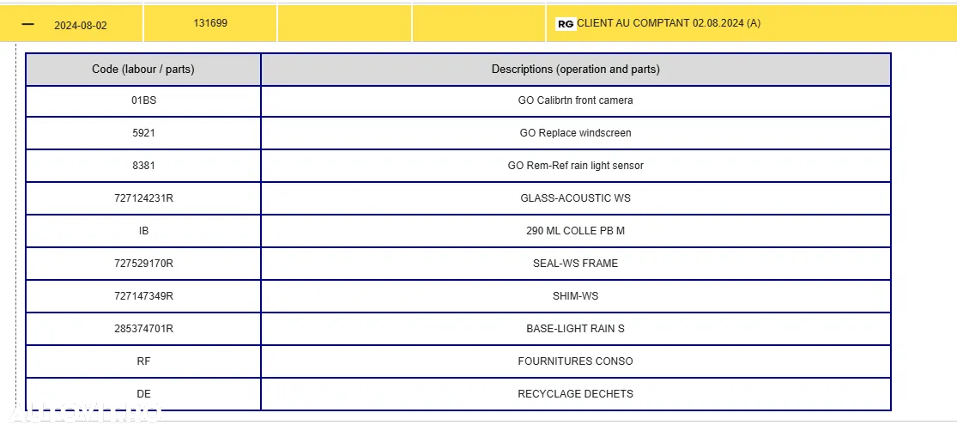Image resolution: width=957 pixels, height=431 pixels.
Task: Select part code 285374701R
Action: point(143,329)
